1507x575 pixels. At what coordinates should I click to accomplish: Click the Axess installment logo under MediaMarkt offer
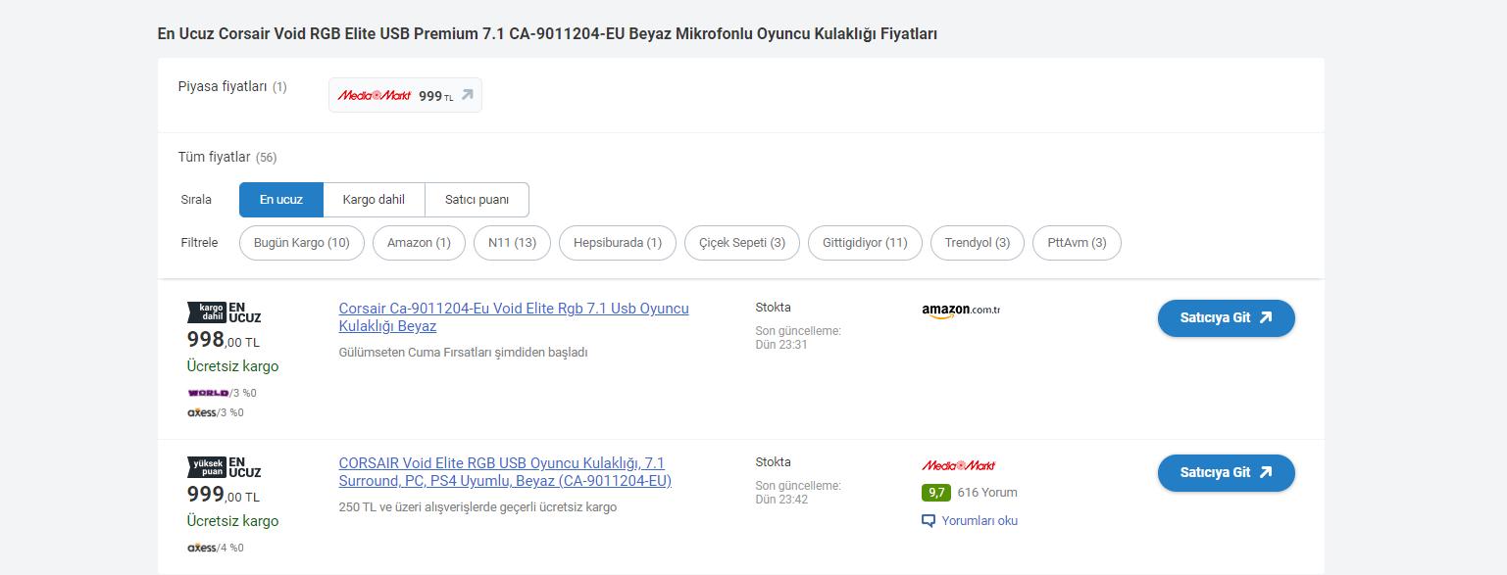[202, 548]
